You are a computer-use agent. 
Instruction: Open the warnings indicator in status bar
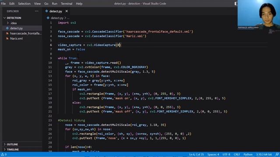pyautogui.click(x=4, y=154)
